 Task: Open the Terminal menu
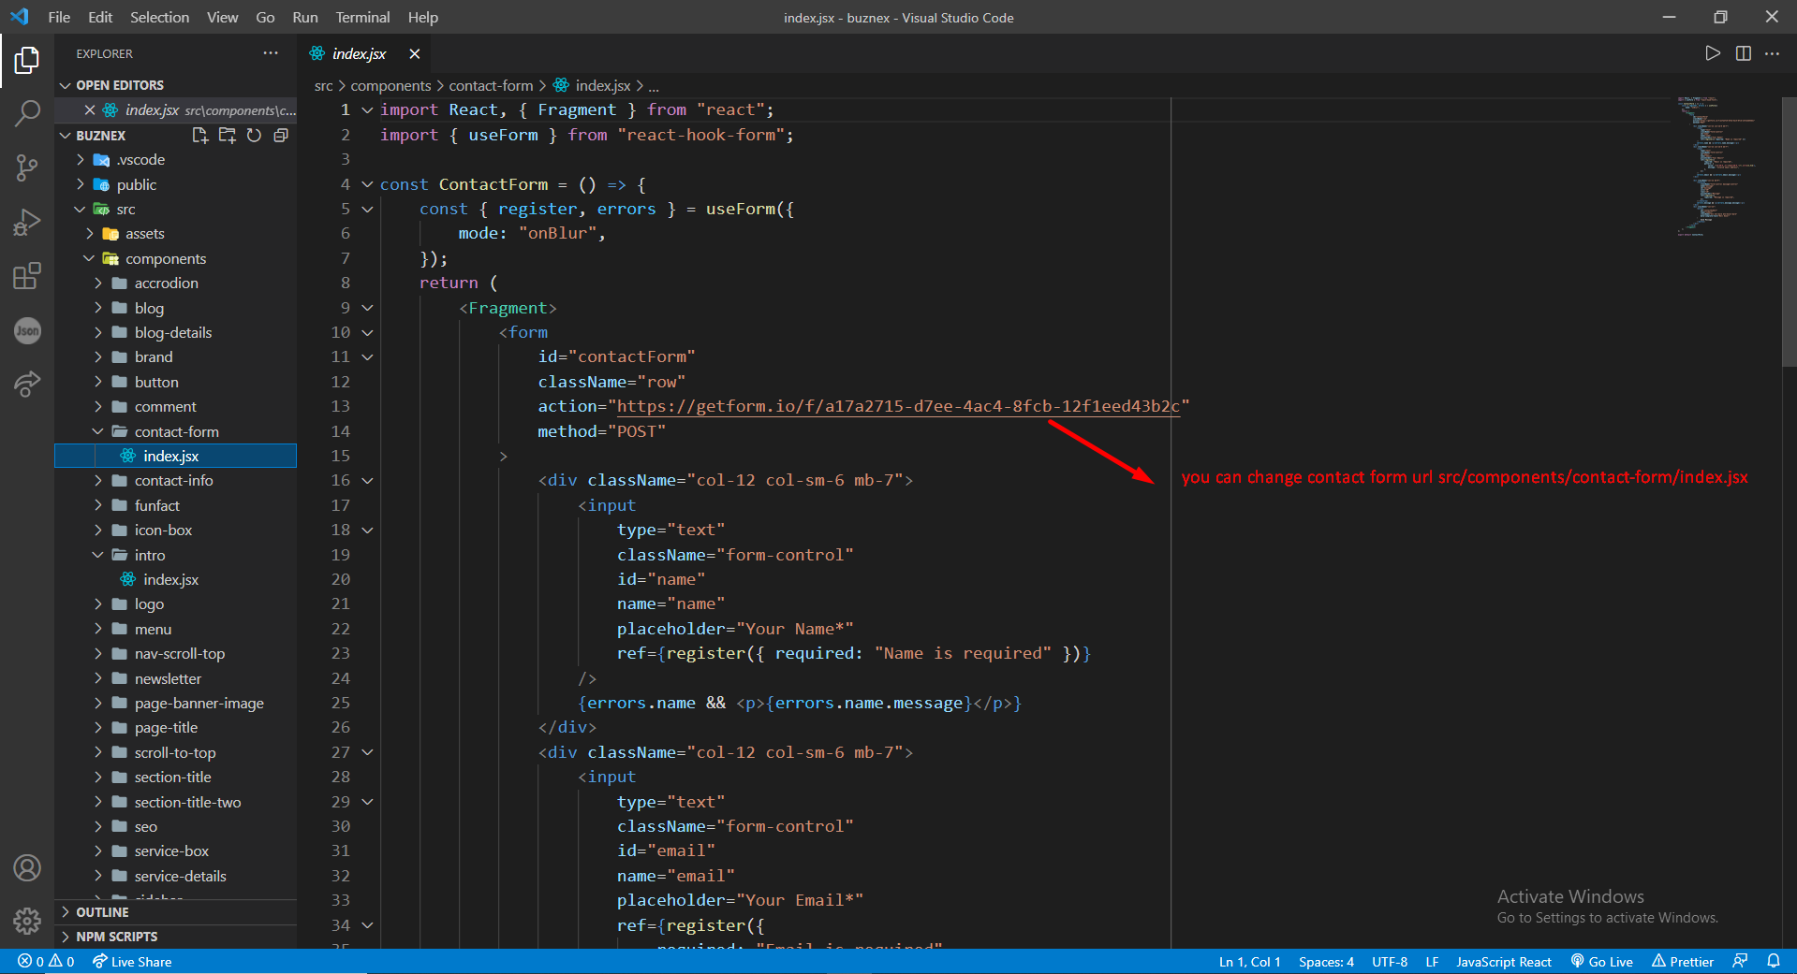pos(362,17)
